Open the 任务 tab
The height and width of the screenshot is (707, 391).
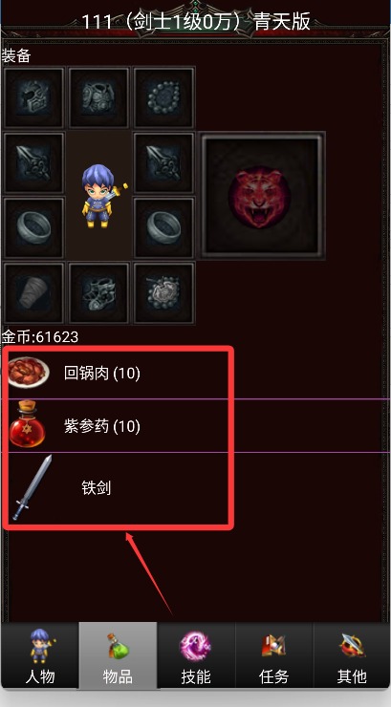coord(273,655)
